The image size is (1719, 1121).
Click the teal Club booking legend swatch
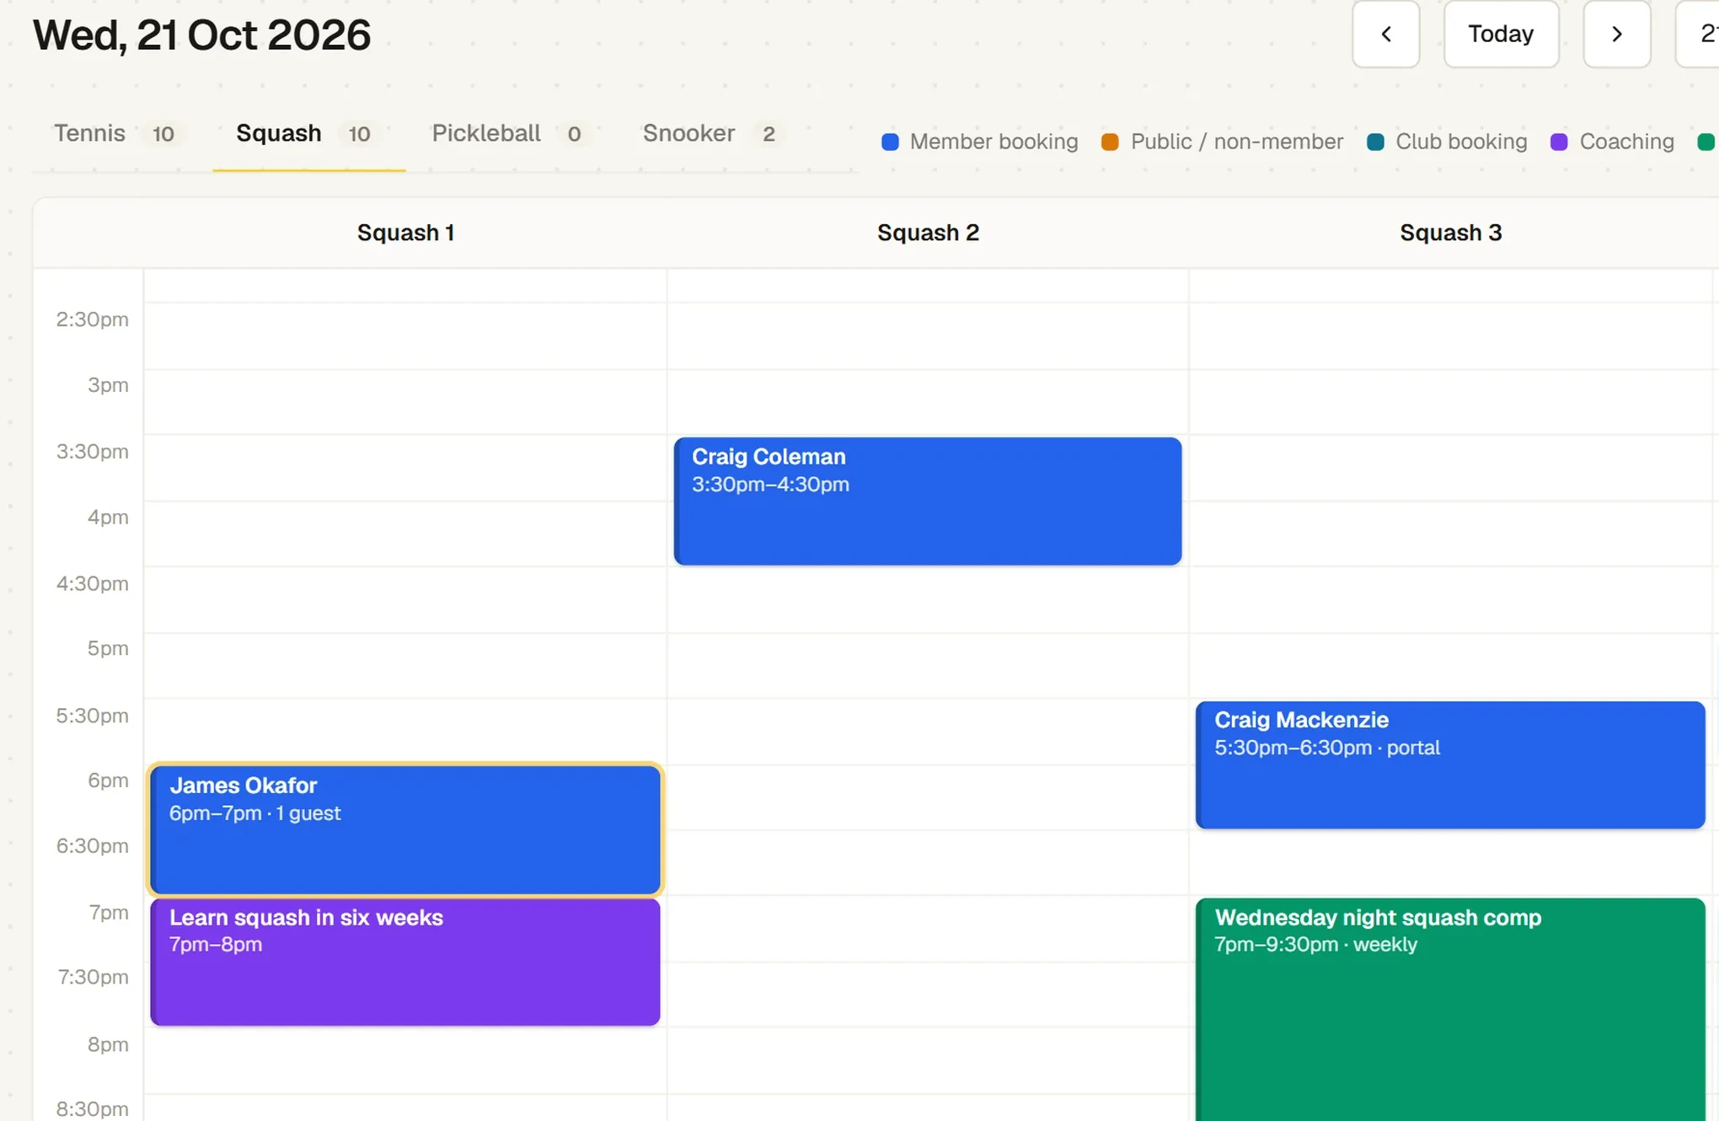[x=1375, y=142]
